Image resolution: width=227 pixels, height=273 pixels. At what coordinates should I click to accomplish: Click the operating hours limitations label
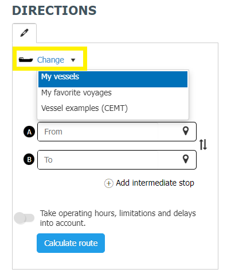118,218
